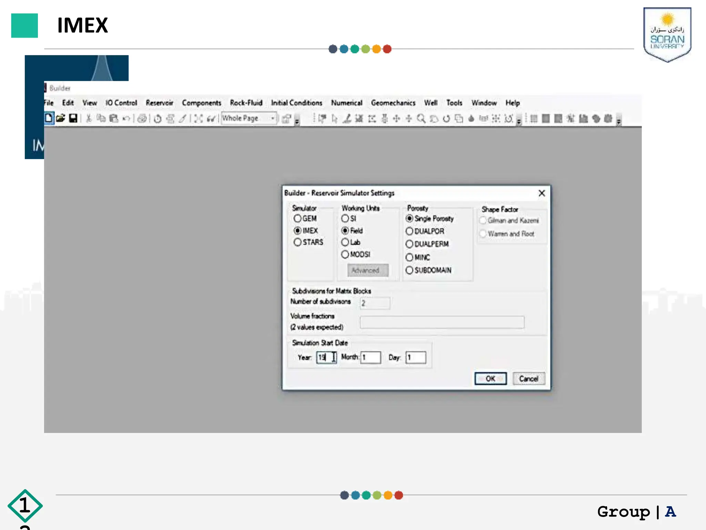Image resolution: width=706 pixels, height=530 pixels.
Task: Expand the middle toolbar overflow arrow
Action: (x=519, y=120)
